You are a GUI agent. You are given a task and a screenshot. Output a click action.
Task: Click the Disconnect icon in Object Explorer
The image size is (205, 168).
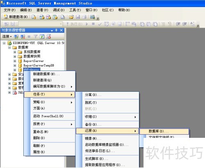tap(23, 36)
